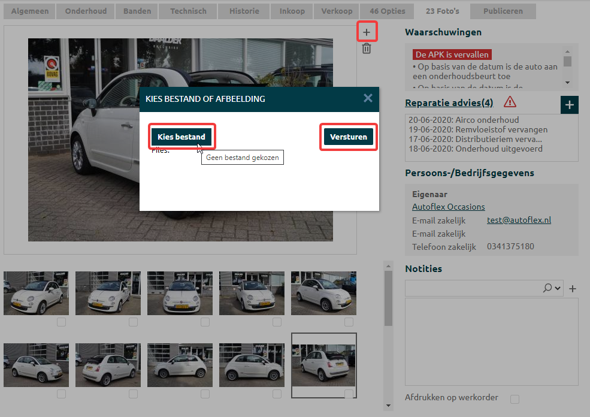Tick checkbox under last thumbnail in first row

[x=349, y=322]
